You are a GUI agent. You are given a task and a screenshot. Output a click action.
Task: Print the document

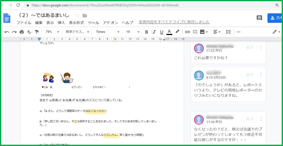click(x=22, y=32)
